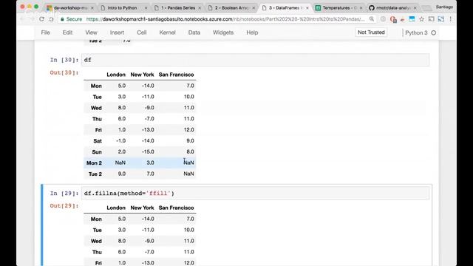The width and height of the screenshot is (473, 266).
Task: Click the -1.0 London value in Sat row
Action: (120, 140)
